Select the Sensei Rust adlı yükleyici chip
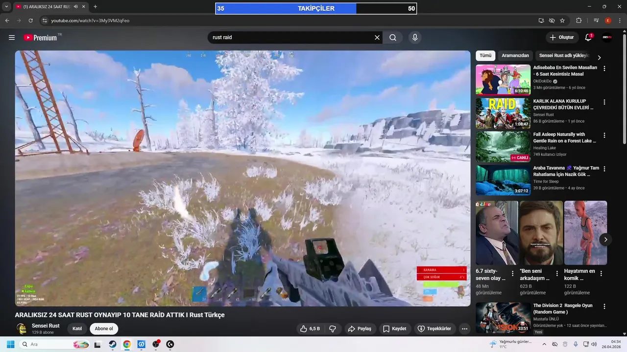Screen dimensions: 627x352 coord(564,56)
